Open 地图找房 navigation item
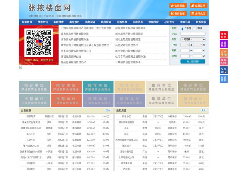The image size is (228, 171). (x=154, y=22)
